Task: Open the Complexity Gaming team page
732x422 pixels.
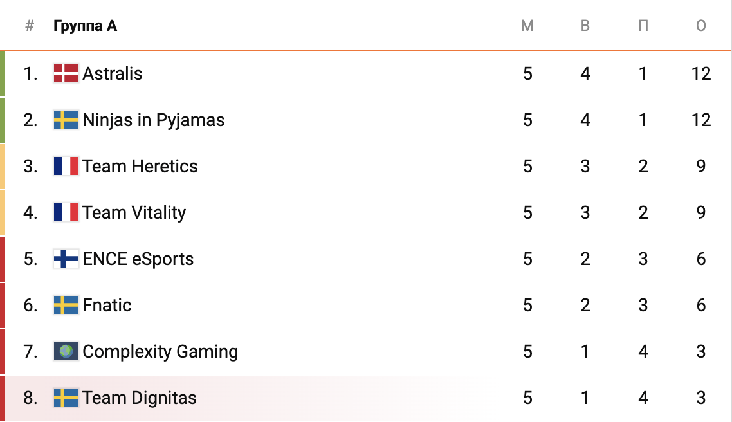Action: 160,351
